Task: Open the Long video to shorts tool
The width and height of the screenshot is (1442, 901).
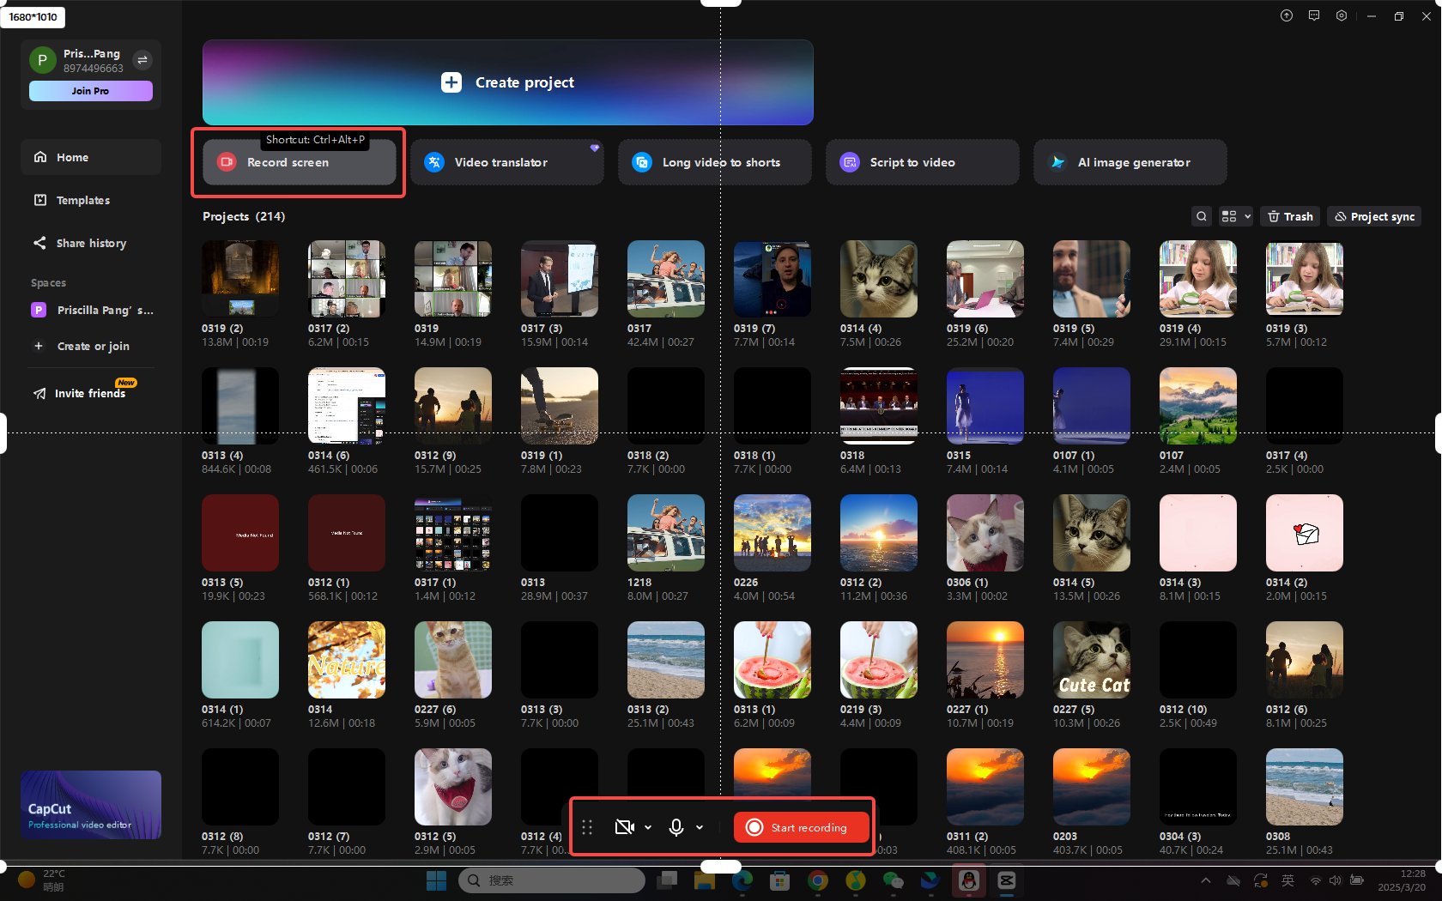Action: point(715,162)
